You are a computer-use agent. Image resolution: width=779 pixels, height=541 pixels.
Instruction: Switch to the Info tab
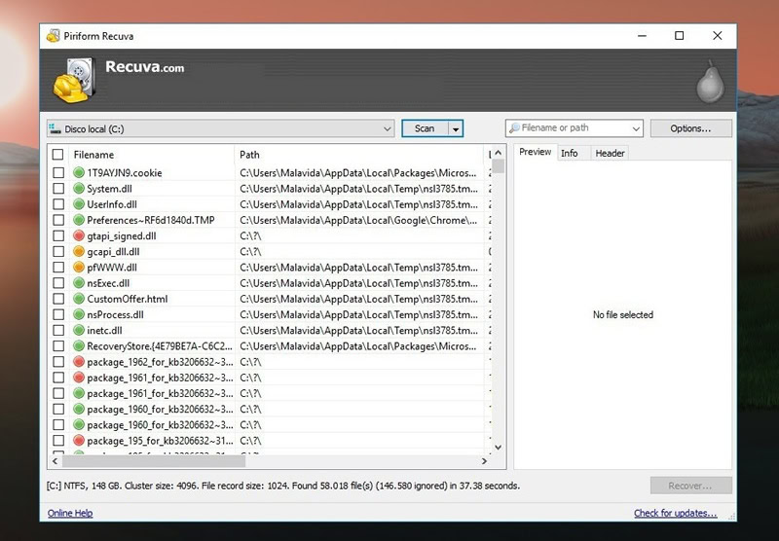click(570, 154)
